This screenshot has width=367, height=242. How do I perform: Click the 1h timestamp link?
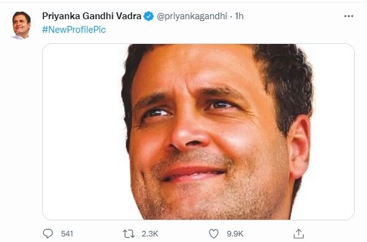click(x=239, y=16)
